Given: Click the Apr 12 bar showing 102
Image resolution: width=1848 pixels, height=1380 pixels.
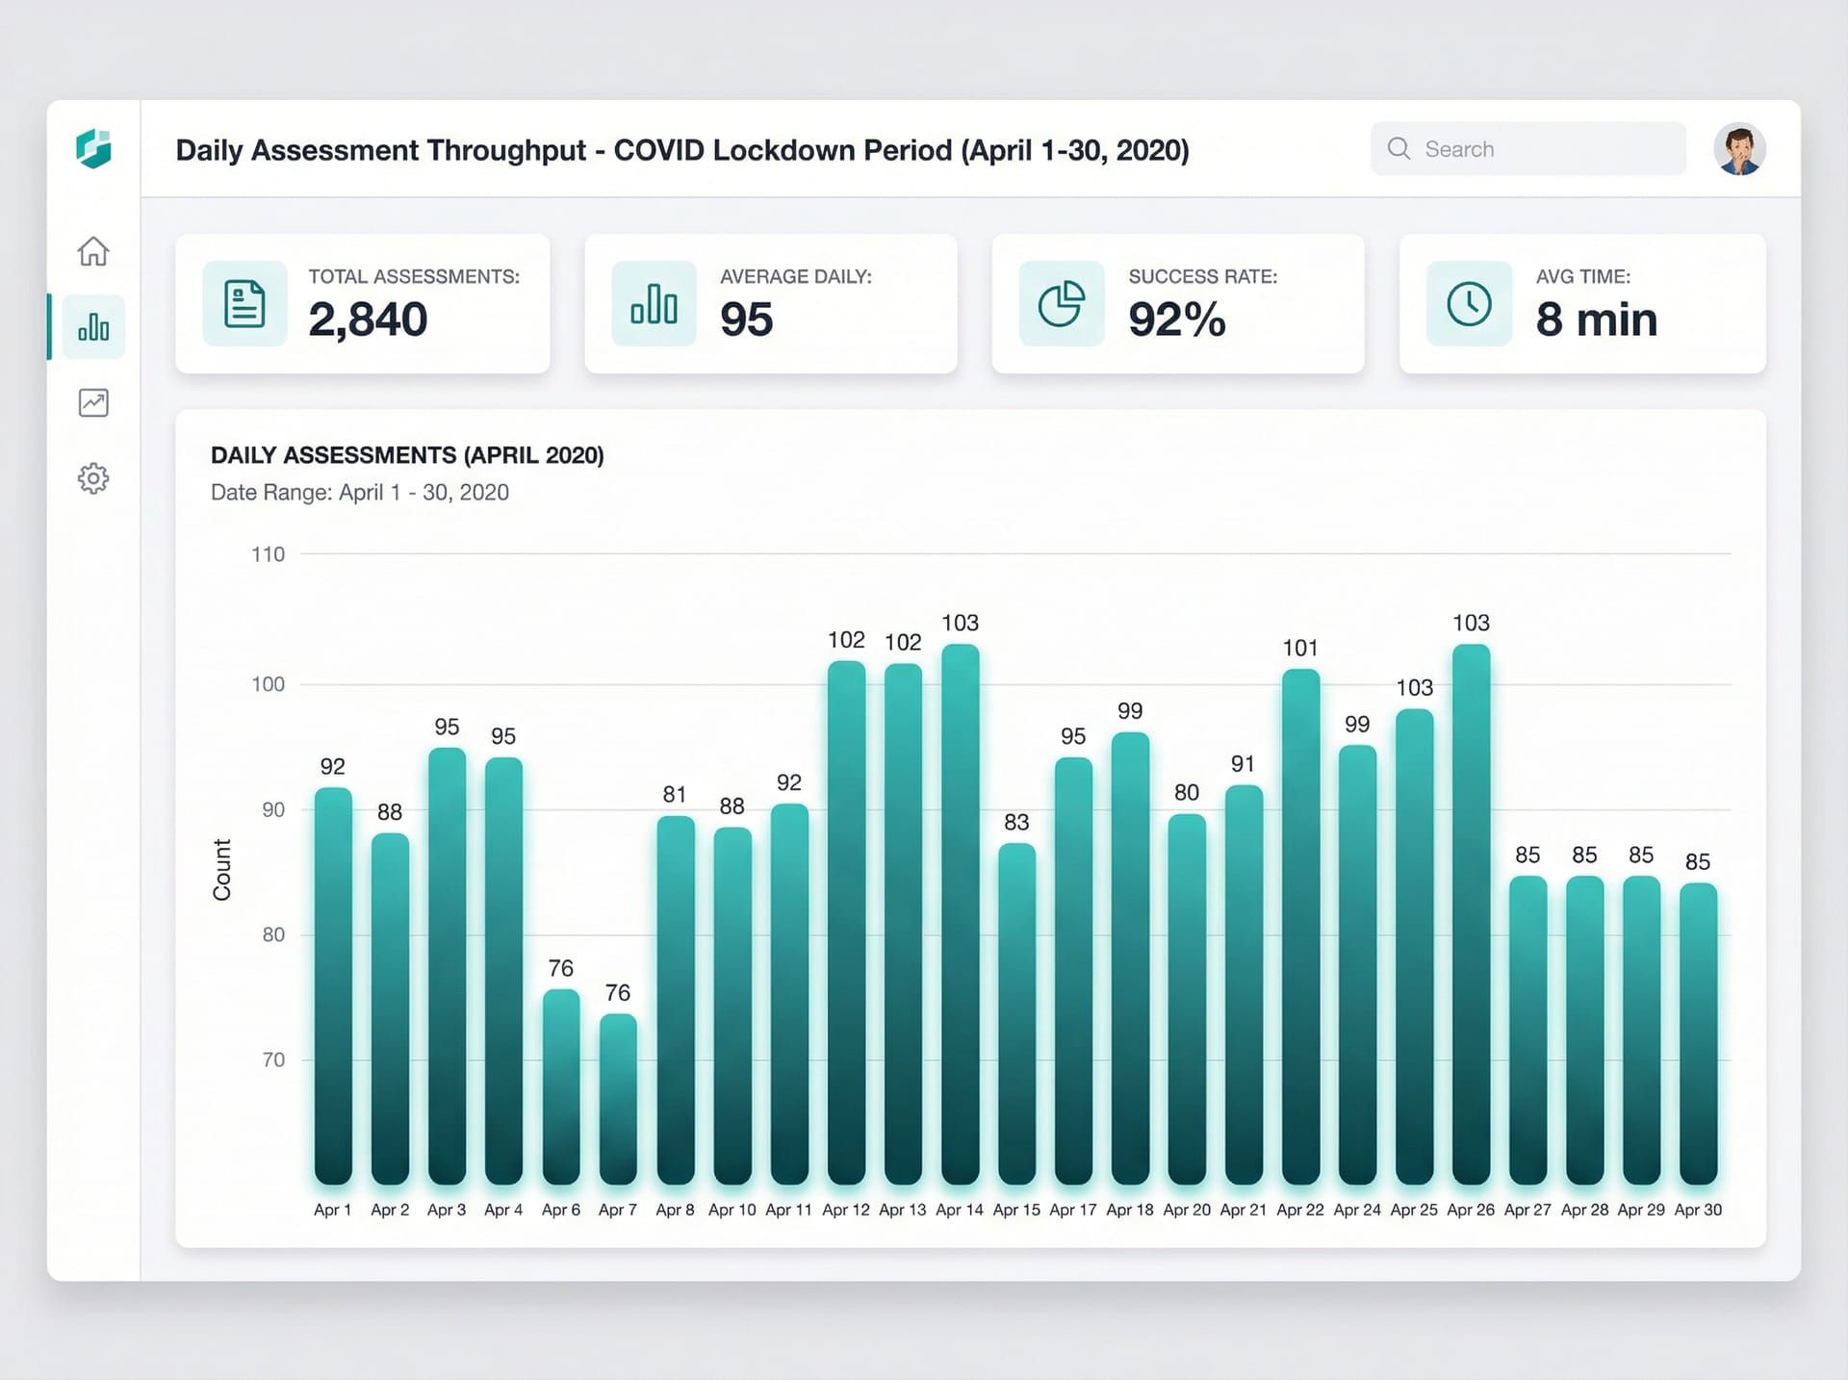Looking at the screenshot, I should (846, 924).
